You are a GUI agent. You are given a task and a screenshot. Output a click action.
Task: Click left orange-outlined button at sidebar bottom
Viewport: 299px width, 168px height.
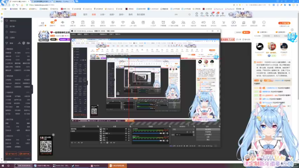[x=11, y=154]
